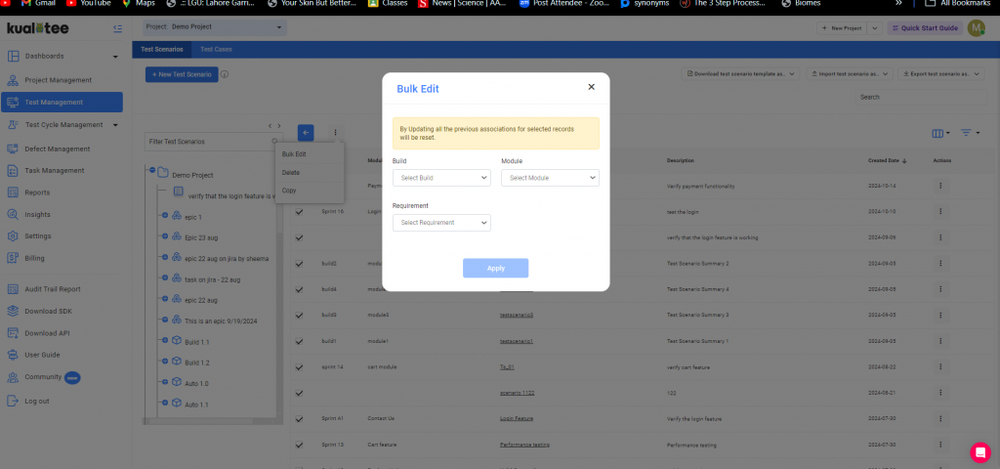Collapse the sidebar with the toggle icon
The image size is (1000, 469).
(117, 28)
